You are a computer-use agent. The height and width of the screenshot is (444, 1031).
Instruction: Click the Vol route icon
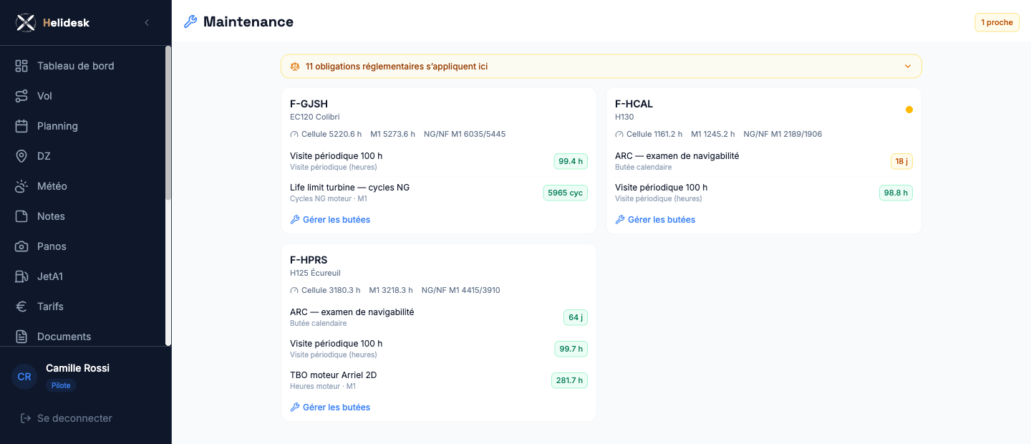click(21, 96)
